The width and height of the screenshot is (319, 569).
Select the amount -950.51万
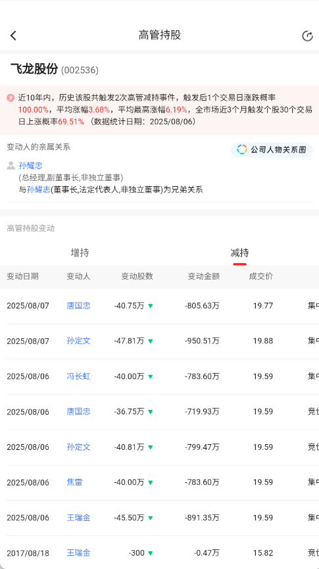[202, 341]
